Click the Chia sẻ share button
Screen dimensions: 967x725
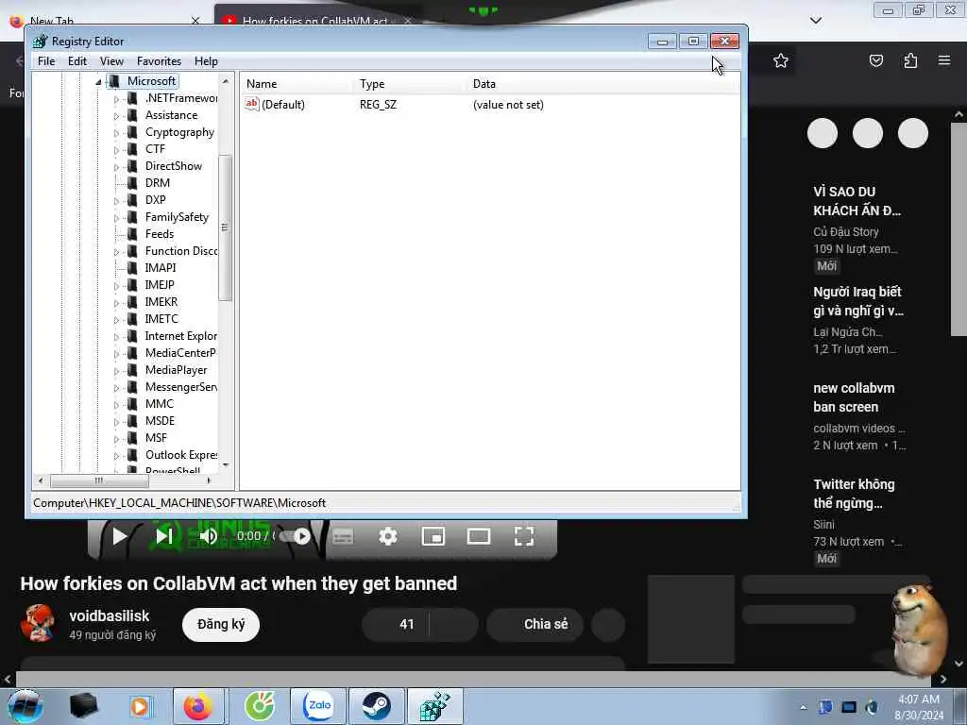pyautogui.click(x=534, y=624)
